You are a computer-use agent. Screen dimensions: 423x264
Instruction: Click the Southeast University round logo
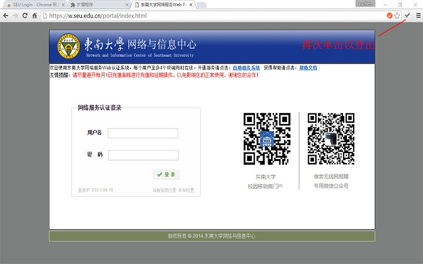(69, 46)
